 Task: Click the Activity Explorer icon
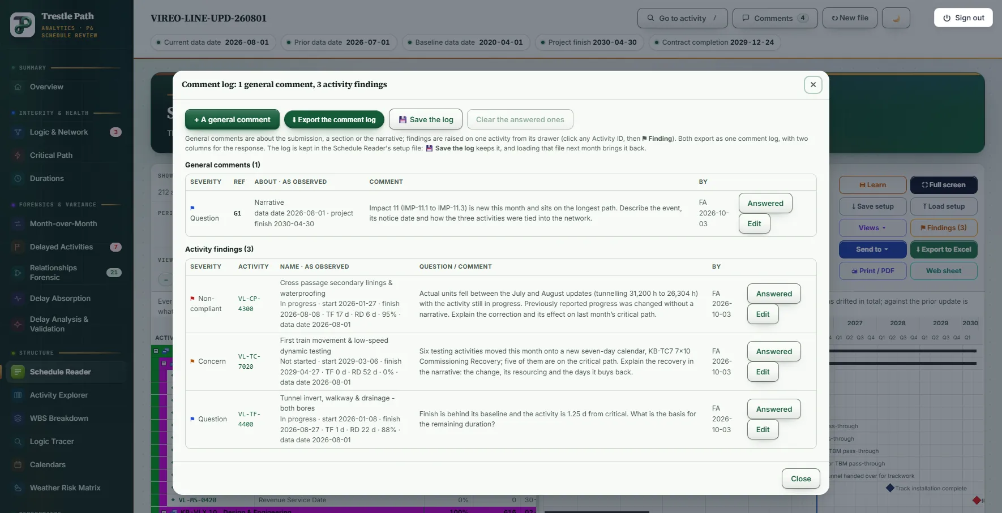tap(18, 395)
